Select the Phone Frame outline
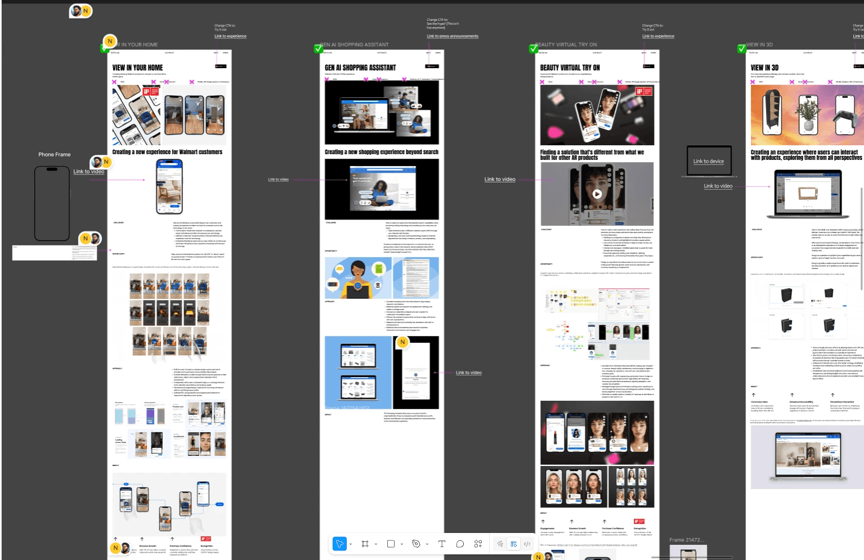Screen dimensions: 864x560 tap(52, 203)
